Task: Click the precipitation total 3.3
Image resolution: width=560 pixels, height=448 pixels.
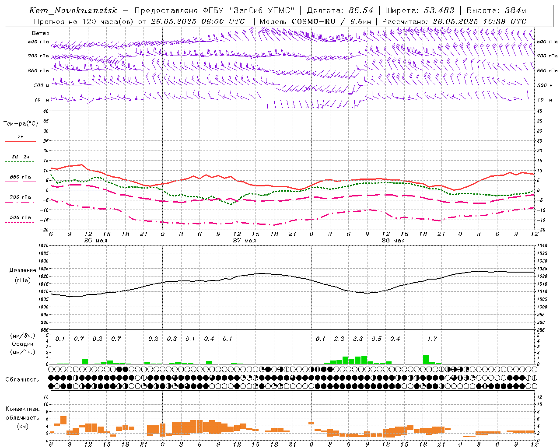Action: (358, 339)
